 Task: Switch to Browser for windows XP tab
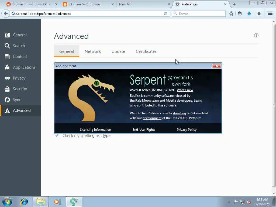[x=31, y=4]
